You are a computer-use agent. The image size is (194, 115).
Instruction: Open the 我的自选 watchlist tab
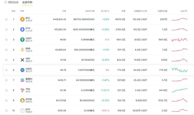pos(11,2)
